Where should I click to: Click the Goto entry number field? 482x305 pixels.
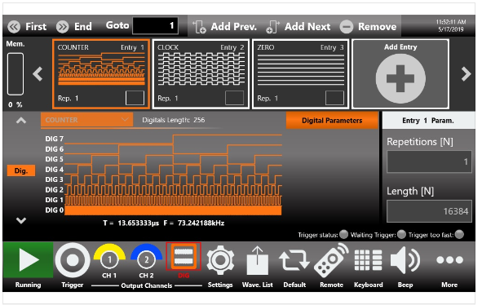click(155, 25)
